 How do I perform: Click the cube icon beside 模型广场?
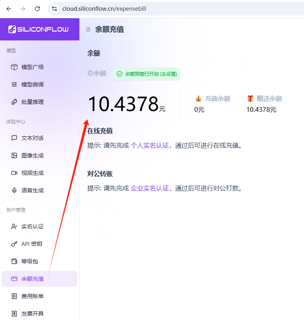[14, 67]
